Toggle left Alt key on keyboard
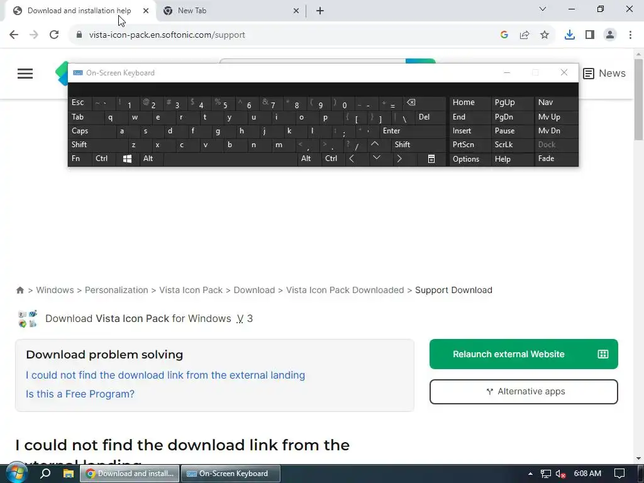This screenshot has width=644, height=483. [x=151, y=159]
